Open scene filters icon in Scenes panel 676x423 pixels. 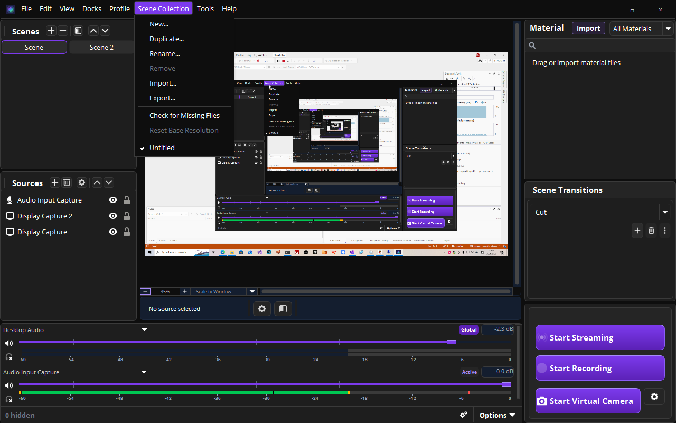pos(78,31)
